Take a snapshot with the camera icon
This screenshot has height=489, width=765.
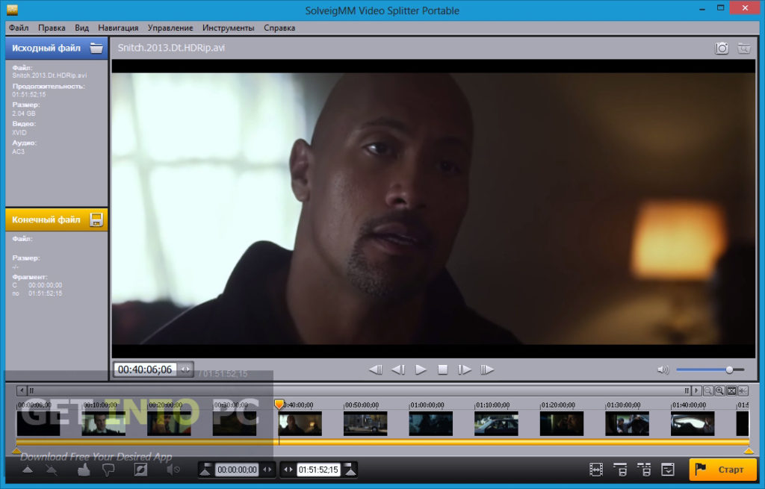pyautogui.click(x=722, y=48)
